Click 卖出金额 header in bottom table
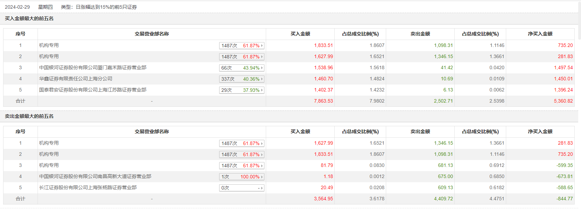The width and height of the screenshot is (581, 209). pos(420,131)
